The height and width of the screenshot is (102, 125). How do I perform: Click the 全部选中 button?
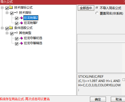86,8
